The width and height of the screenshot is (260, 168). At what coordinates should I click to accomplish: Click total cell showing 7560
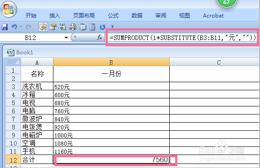point(111,160)
